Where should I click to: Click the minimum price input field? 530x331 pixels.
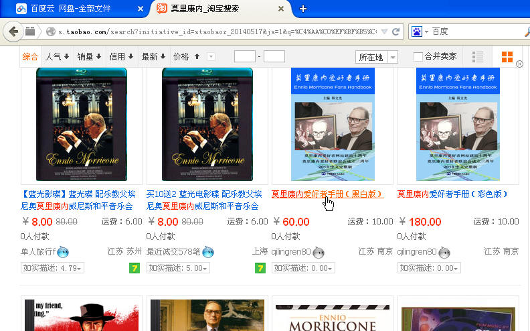[x=245, y=56]
